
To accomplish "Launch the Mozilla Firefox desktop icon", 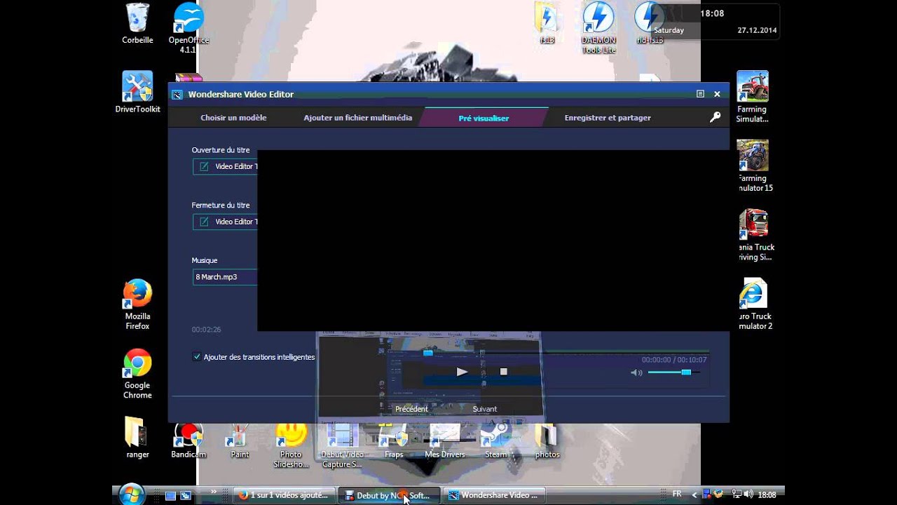I will click(137, 304).
